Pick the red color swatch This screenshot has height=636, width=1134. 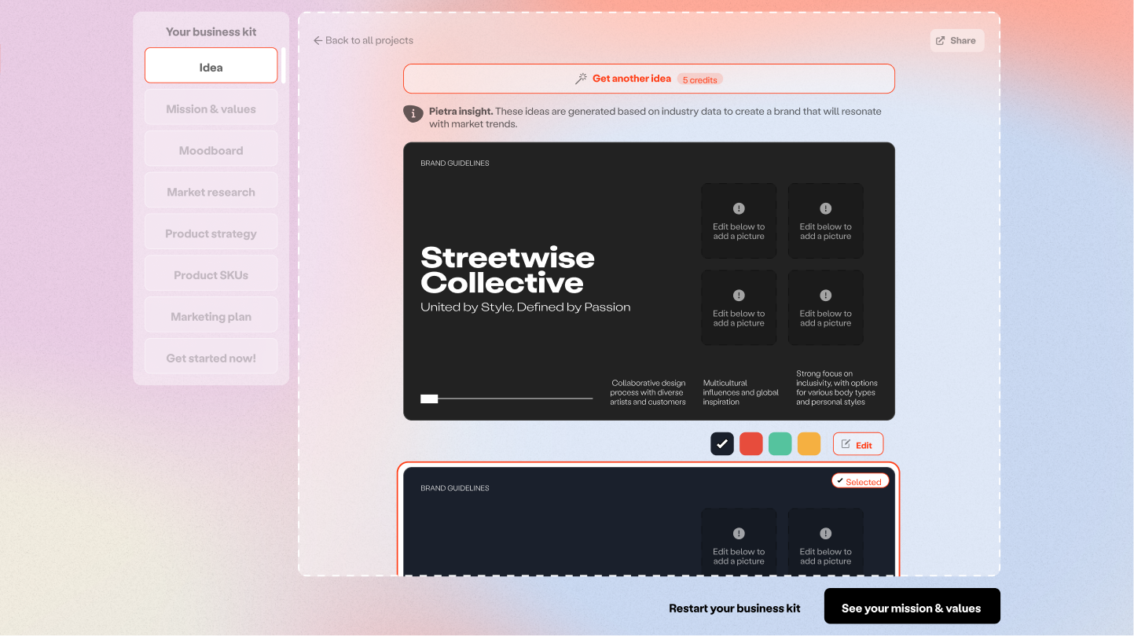click(x=751, y=443)
